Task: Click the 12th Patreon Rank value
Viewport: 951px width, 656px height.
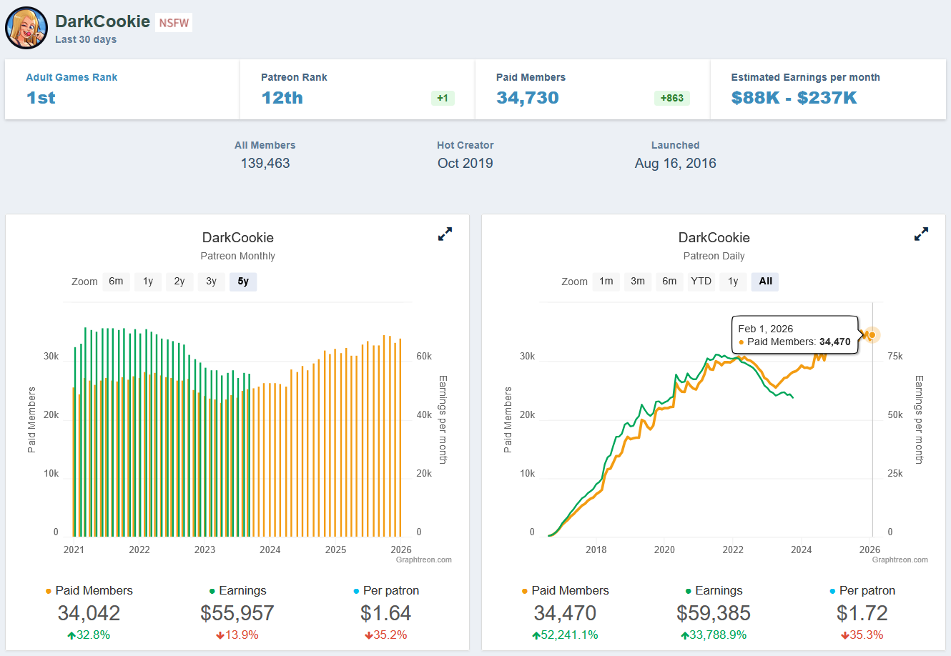Action: 282,98
